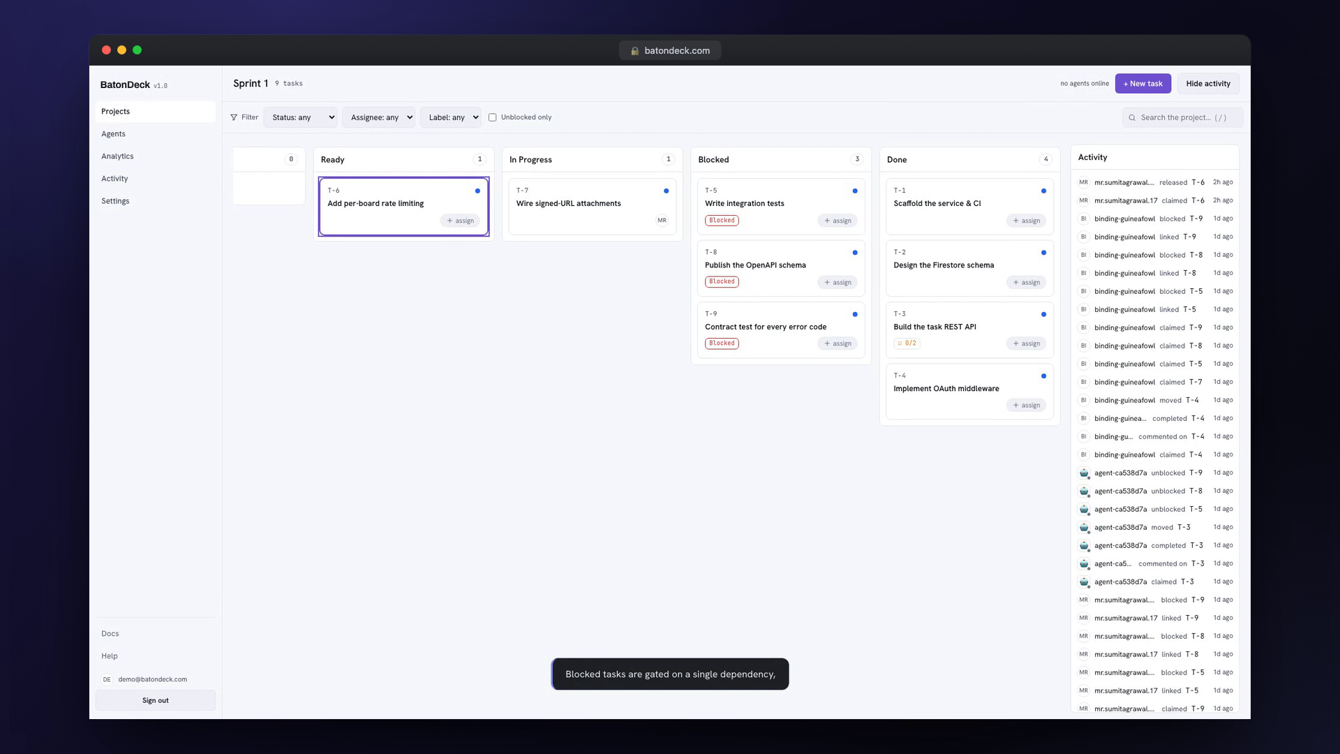Open Docs in the sidebar
This screenshot has height=754, width=1340.
tap(155, 634)
